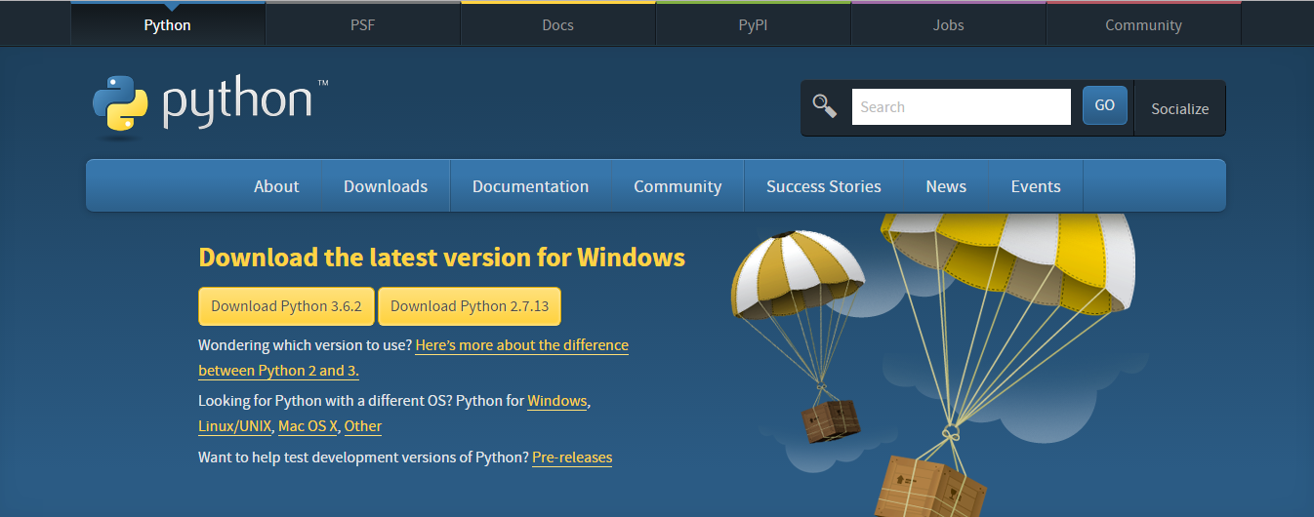
Task: Click the magnifying glass search icon
Action: pyautogui.click(x=825, y=106)
